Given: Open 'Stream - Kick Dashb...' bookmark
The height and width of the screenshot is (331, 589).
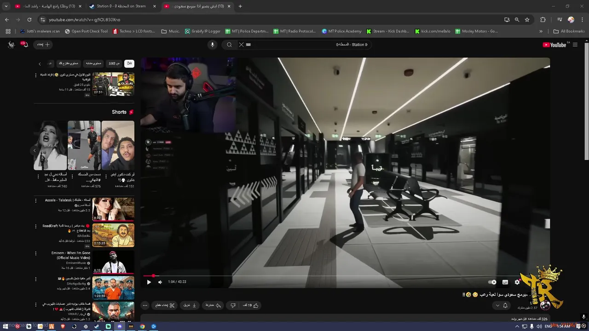Looking at the screenshot, I should click(x=388, y=31).
